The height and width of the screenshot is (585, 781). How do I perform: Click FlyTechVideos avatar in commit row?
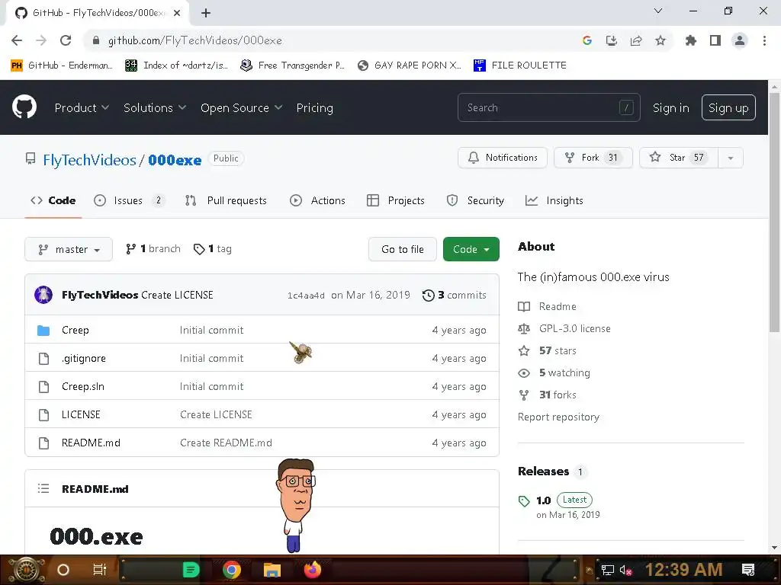tap(43, 295)
